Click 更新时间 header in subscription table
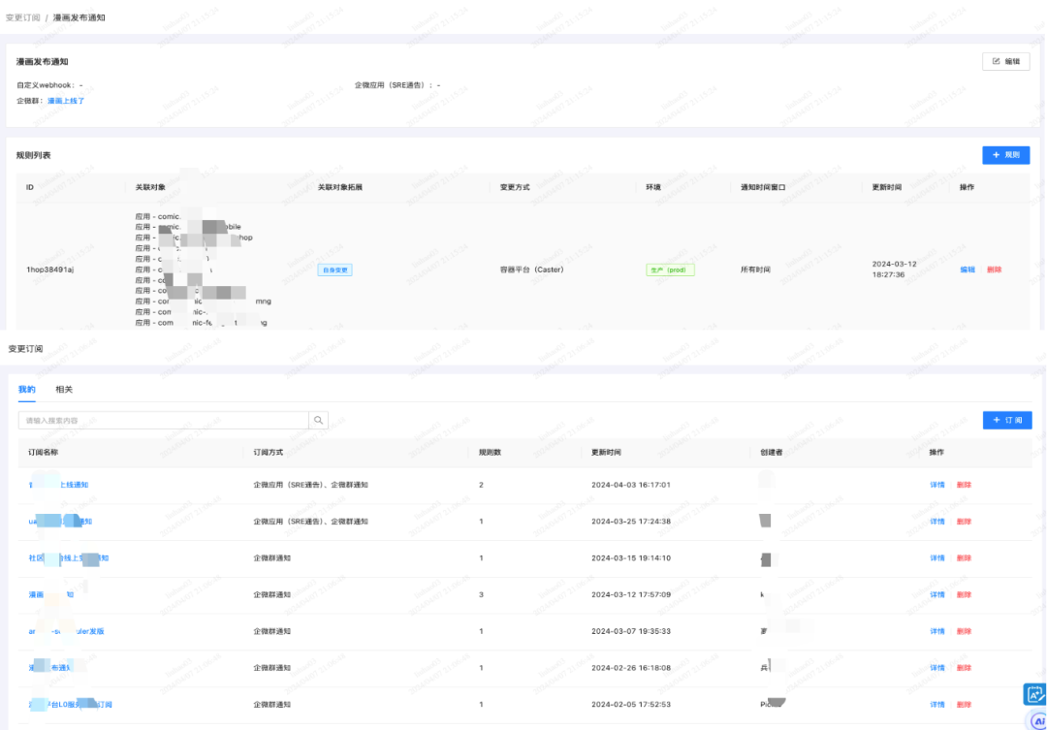 [606, 452]
